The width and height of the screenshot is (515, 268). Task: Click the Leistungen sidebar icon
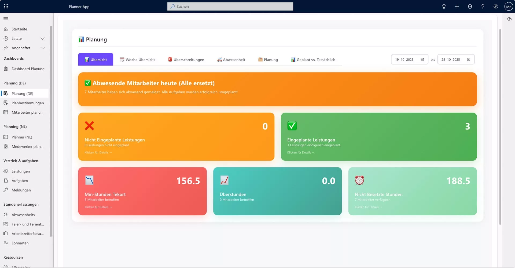pyautogui.click(x=6, y=171)
